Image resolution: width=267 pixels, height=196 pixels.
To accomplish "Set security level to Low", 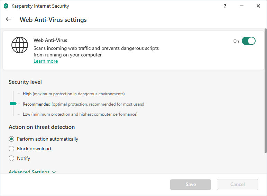I will 26,114.
